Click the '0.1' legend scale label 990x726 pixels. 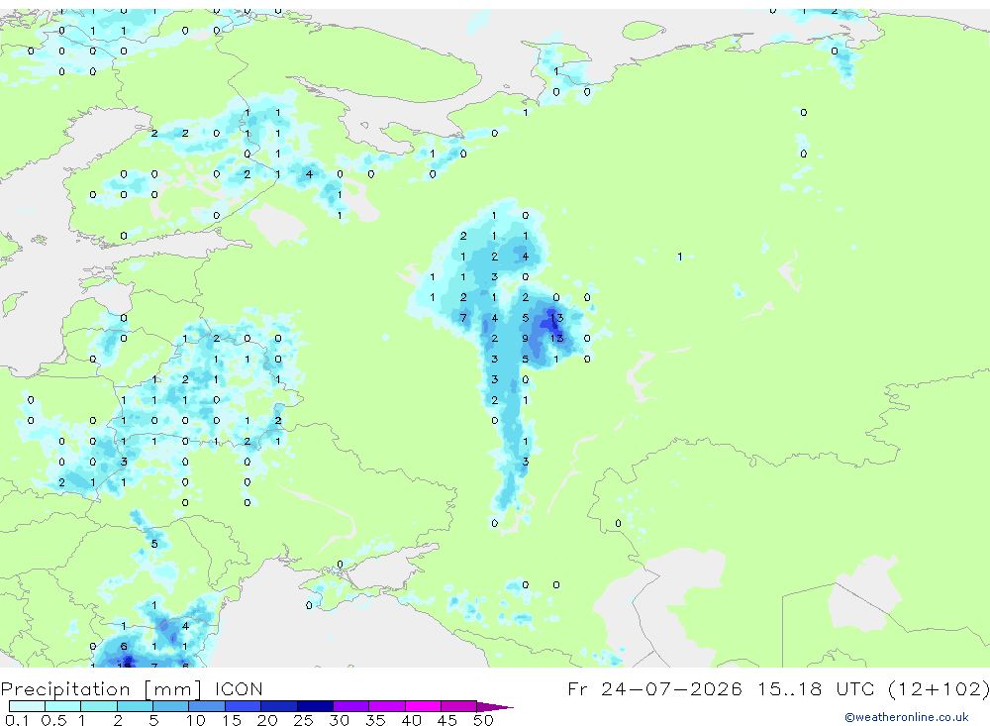pyautogui.click(x=17, y=720)
